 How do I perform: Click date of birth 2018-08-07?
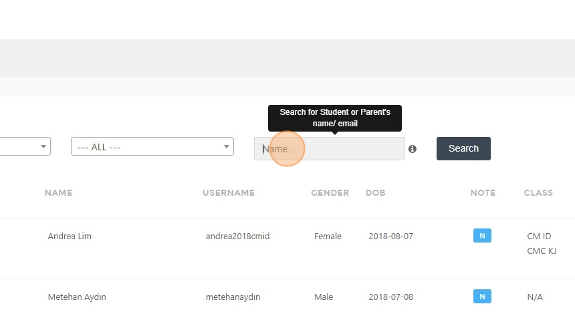(391, 236)
